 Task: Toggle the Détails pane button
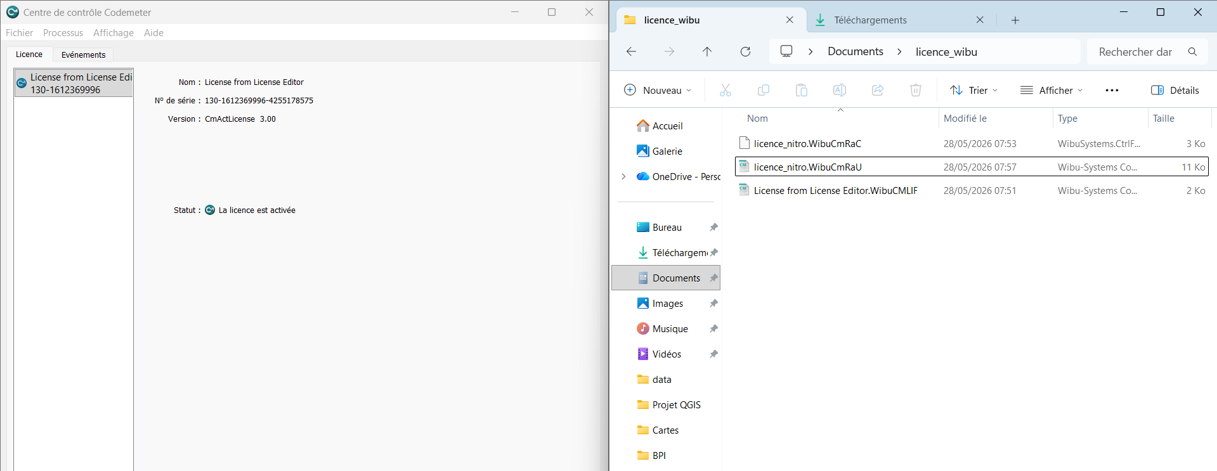pos(1175,90)
